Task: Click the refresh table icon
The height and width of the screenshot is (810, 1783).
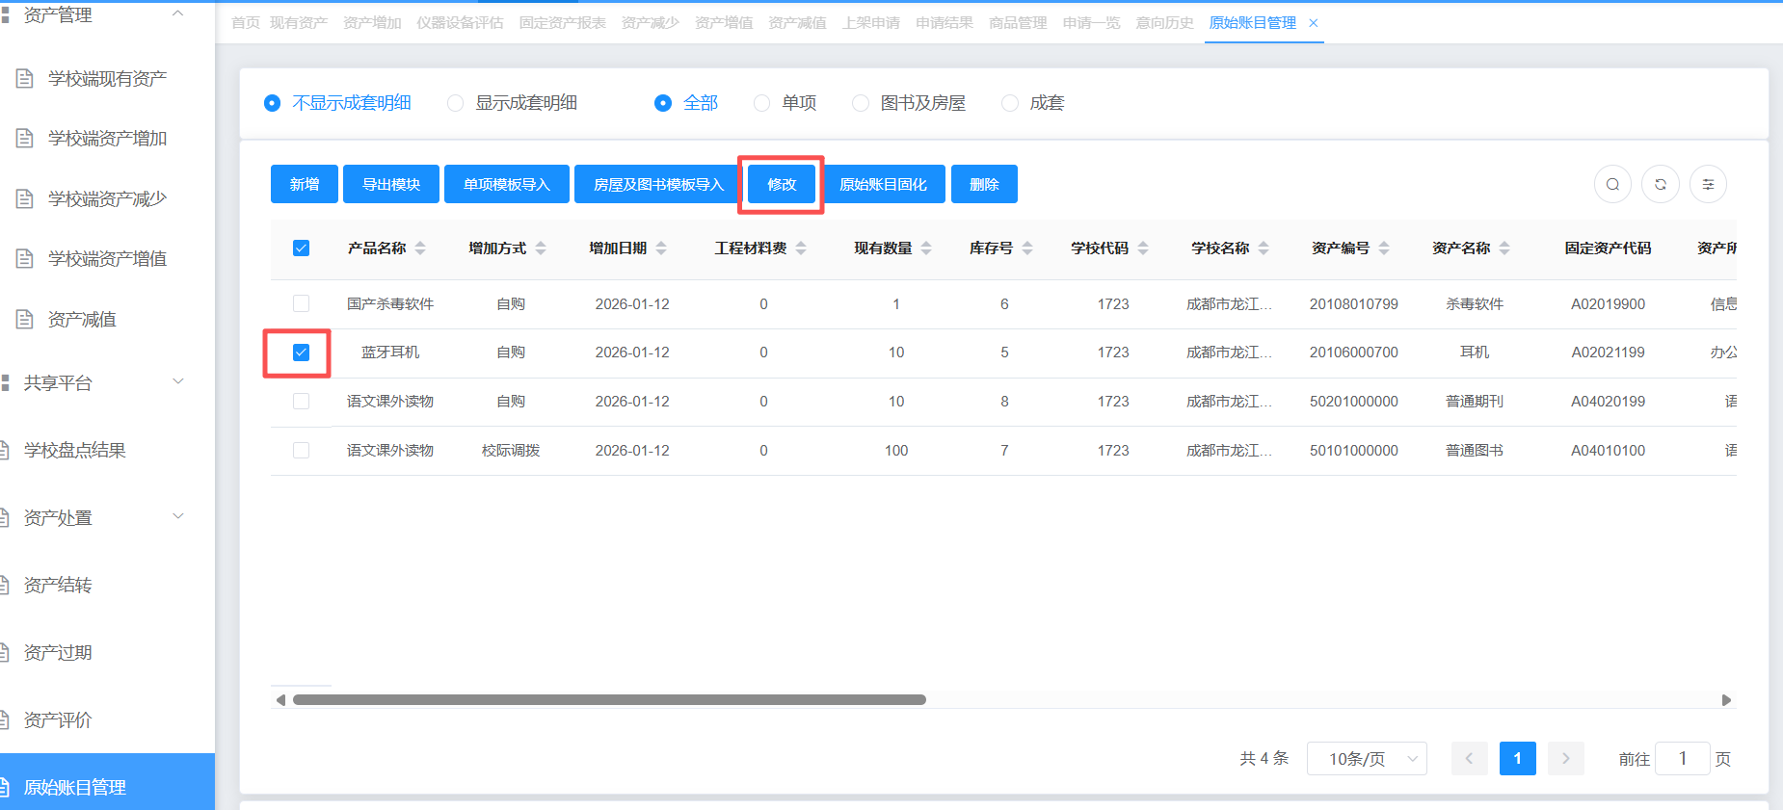Action: coord(1661,184)
